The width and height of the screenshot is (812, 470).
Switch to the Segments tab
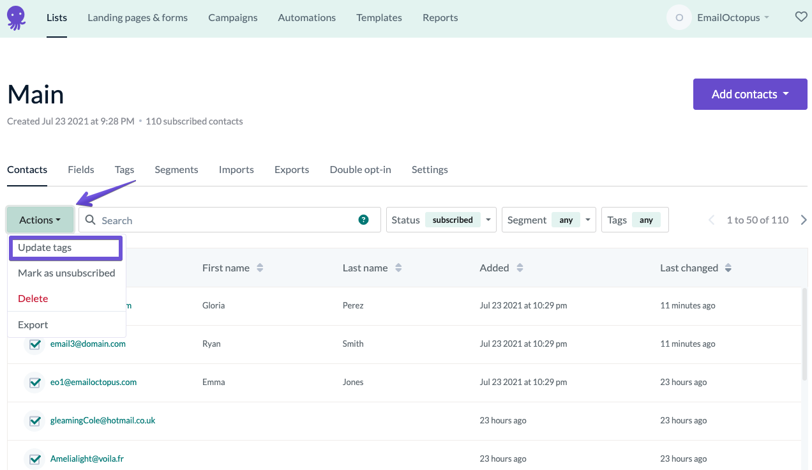click(176, 169)
